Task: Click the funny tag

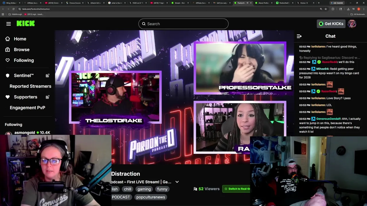Action: pyautogui.click(x=162, y=189)
